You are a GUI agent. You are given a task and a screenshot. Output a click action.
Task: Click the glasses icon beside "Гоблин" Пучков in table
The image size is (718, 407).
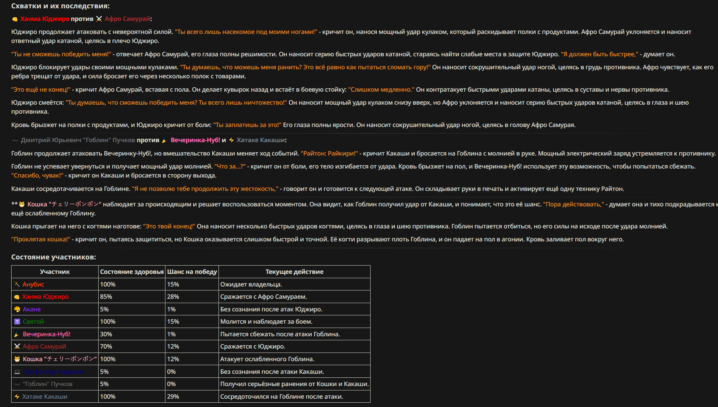pos(17,384)
